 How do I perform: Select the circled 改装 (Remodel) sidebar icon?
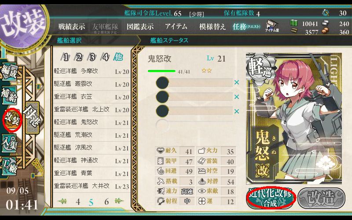click(12, 120)
